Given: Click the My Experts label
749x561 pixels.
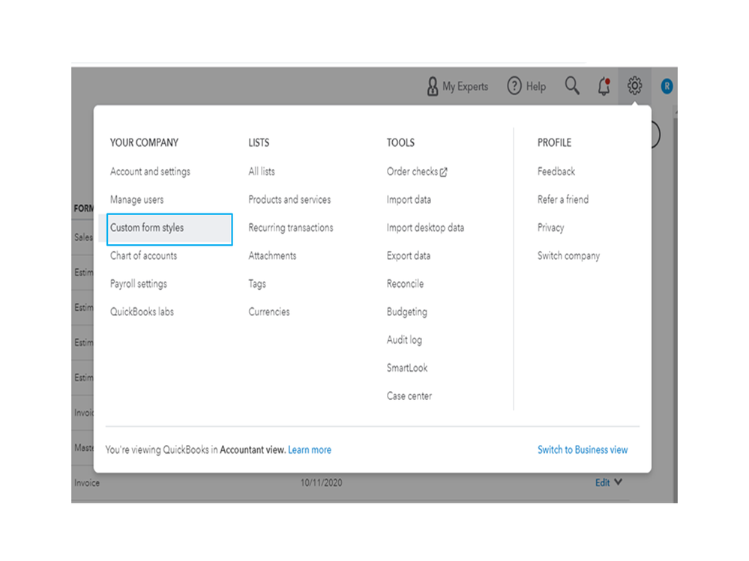Looking at the screenshot, I should [x=466, y=86].
